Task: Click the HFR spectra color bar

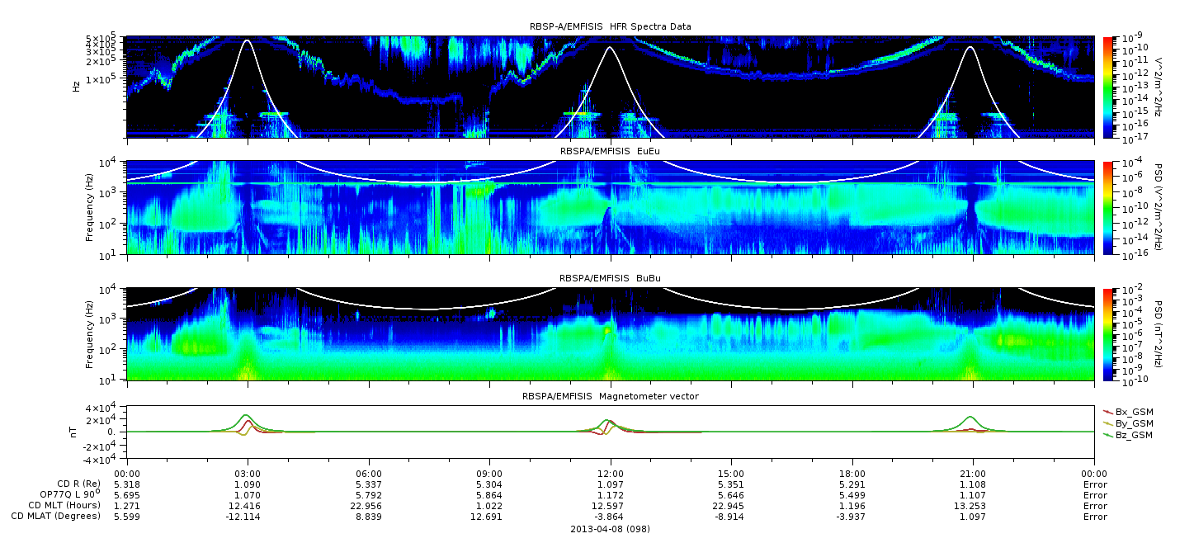Action: [x=1107, y=87]
